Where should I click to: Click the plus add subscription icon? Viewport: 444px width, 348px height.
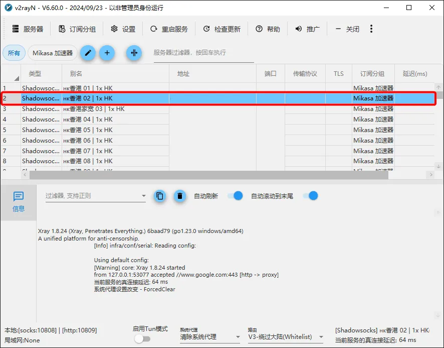(107, 53)
